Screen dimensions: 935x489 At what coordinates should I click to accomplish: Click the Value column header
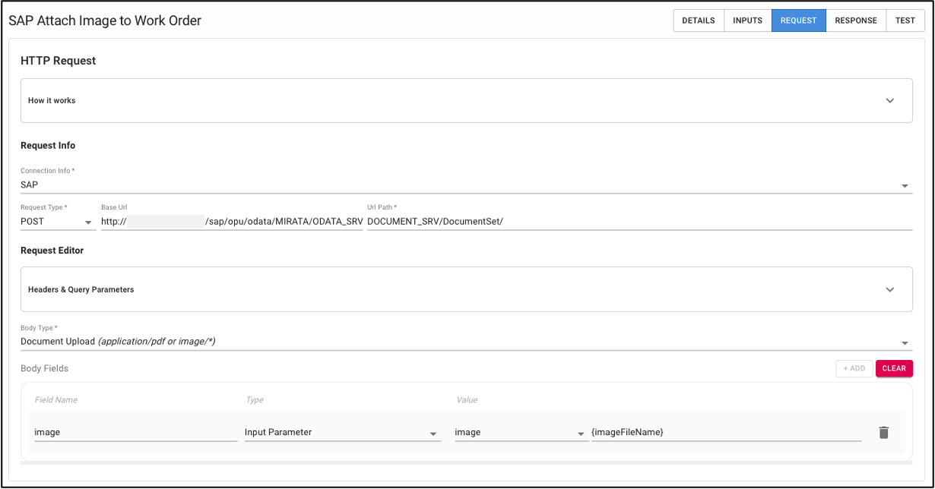coord(467,399)
